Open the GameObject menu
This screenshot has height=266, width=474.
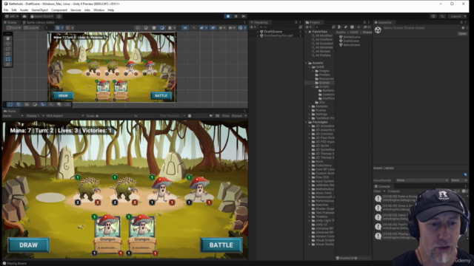(39, 10)
